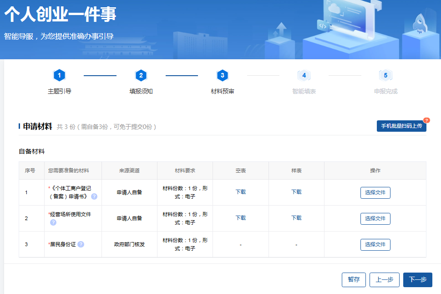The height and width of the screenshot is (294, 441).
Task: Click the step 1 主题引导 hexagon icon
Action: [x=59, y=76]
